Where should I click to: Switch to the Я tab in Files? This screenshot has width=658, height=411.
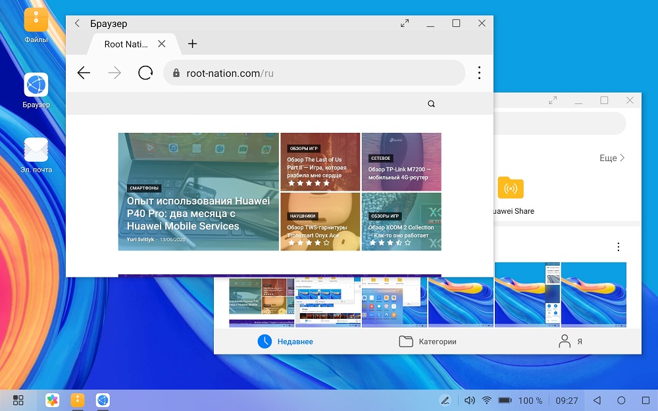coord(570,341)
